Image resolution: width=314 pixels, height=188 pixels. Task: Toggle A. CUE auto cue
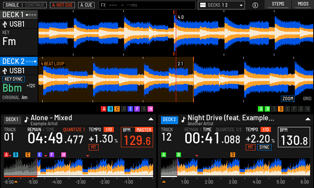click(x=86, y=5)
